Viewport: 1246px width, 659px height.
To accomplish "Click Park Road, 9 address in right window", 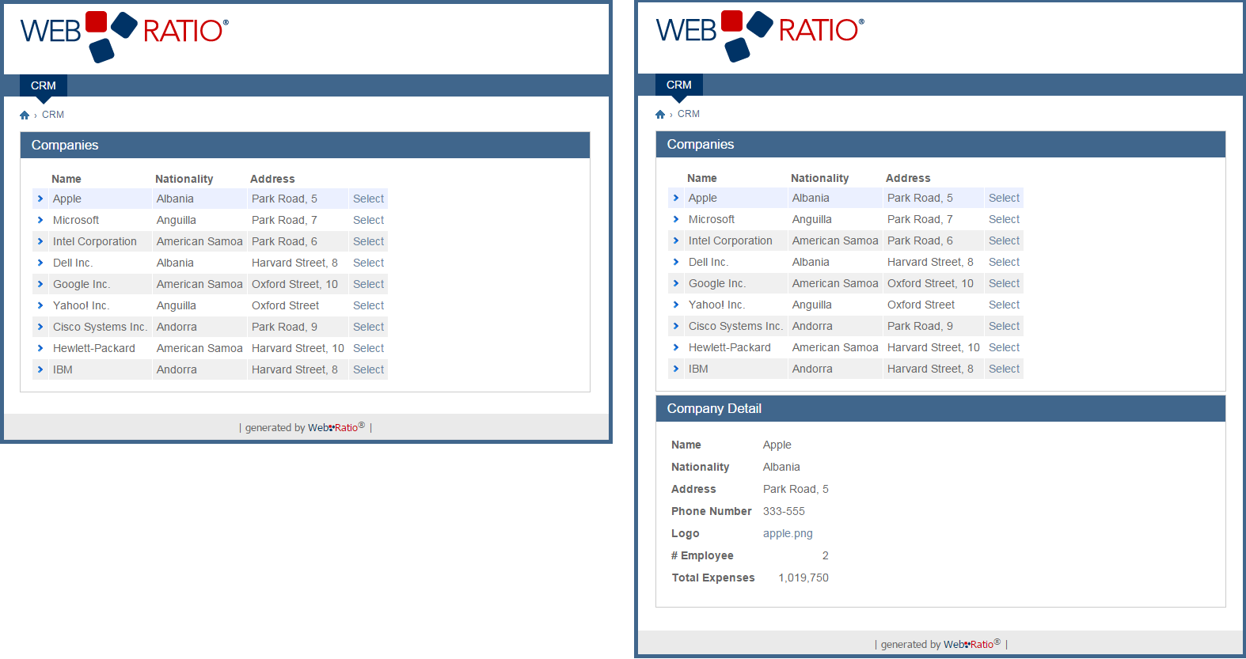I will pos(920,326).
